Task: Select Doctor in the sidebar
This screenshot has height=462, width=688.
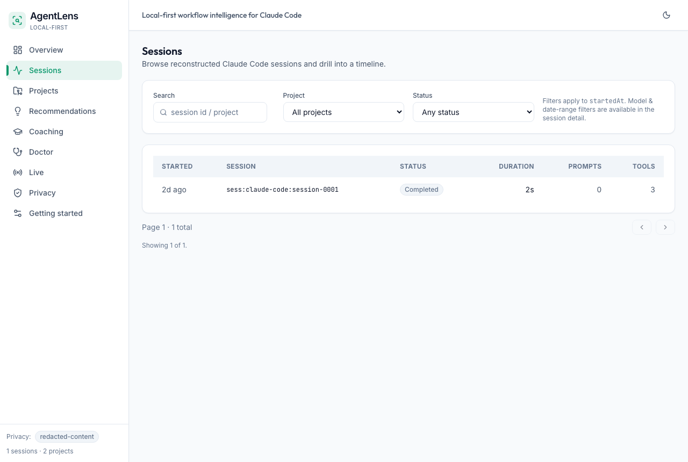Action: click(x=64, y=152)
